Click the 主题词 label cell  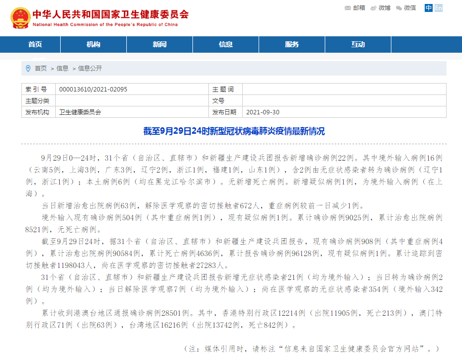coord(225,89)
